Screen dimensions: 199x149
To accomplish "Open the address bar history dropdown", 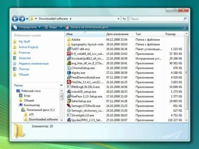I will 118,19.
